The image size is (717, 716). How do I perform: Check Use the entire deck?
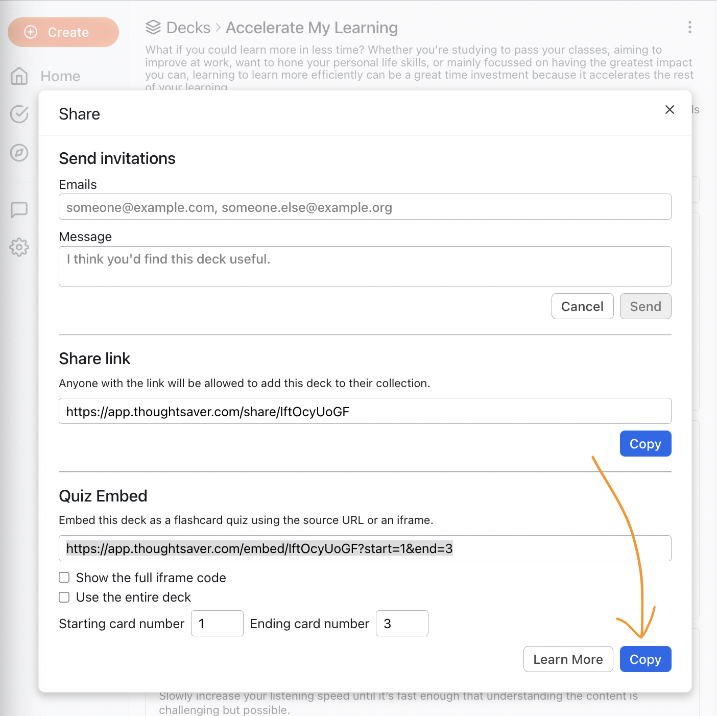click(64, 597)
